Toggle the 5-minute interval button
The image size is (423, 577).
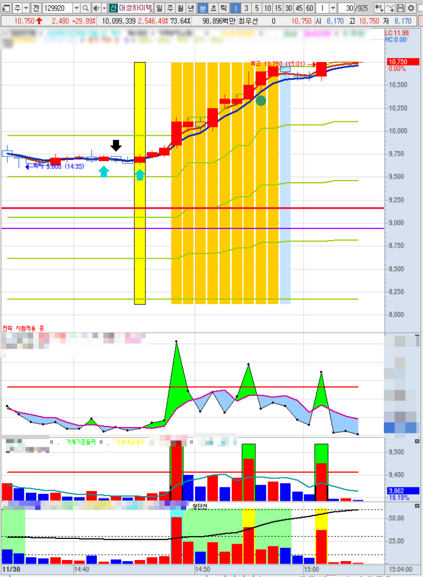click(x=257, y=8)
